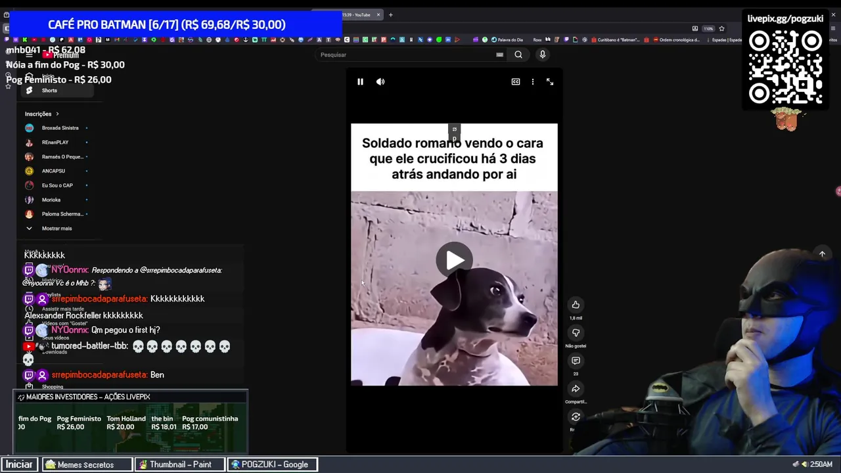Open the Eu Sou o CAP channel

(x=57, y=185)
